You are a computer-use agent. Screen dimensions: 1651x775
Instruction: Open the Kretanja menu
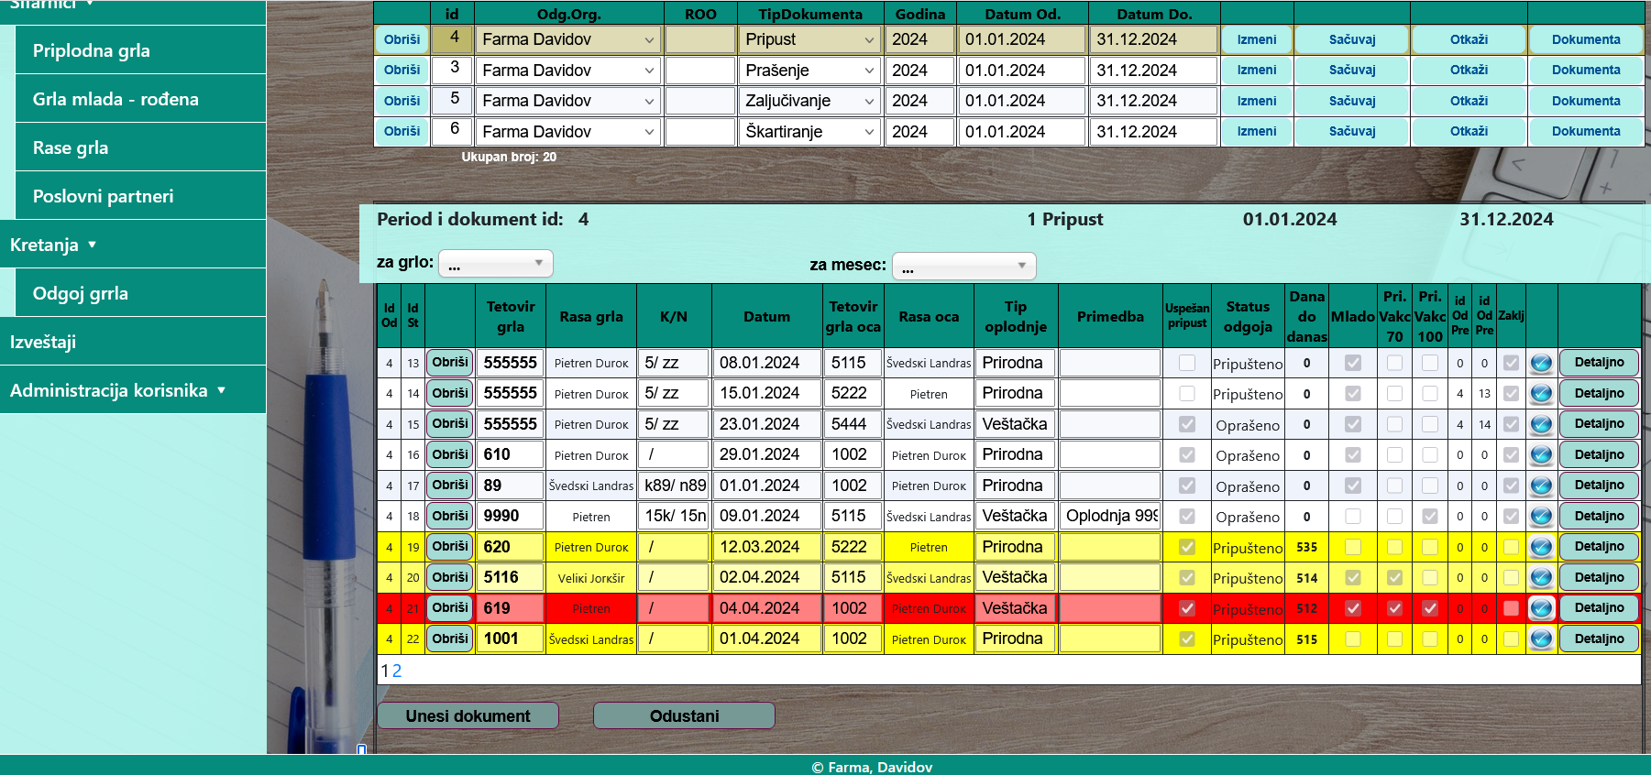(53, 245)
